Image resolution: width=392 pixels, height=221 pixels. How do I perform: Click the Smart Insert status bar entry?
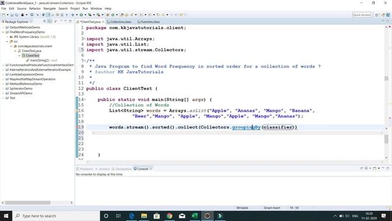click(272, 207)
